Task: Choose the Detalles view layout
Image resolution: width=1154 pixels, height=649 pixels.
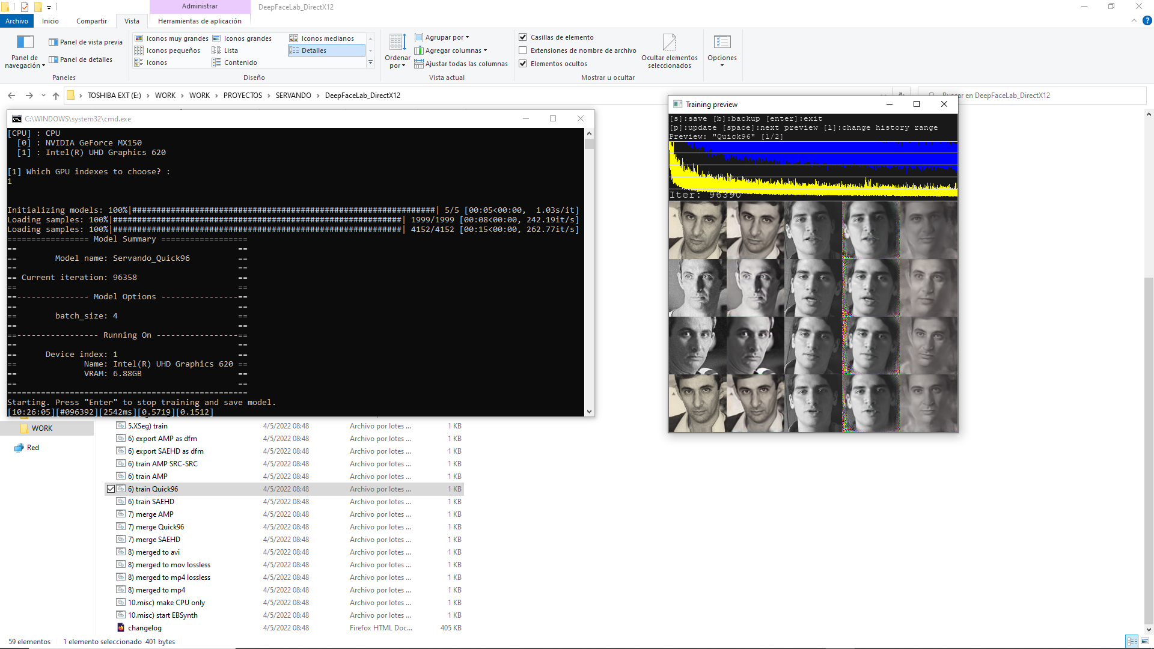Action: [314, 50]
